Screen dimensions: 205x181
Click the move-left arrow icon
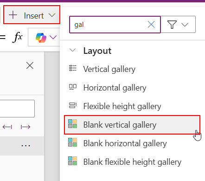[x=7, y=127]
